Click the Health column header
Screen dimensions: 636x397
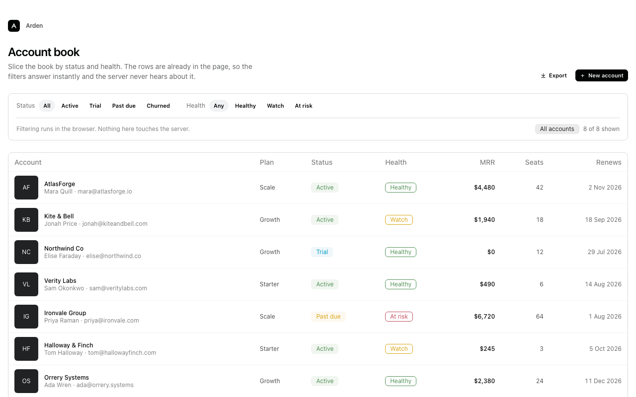[396, 162]
